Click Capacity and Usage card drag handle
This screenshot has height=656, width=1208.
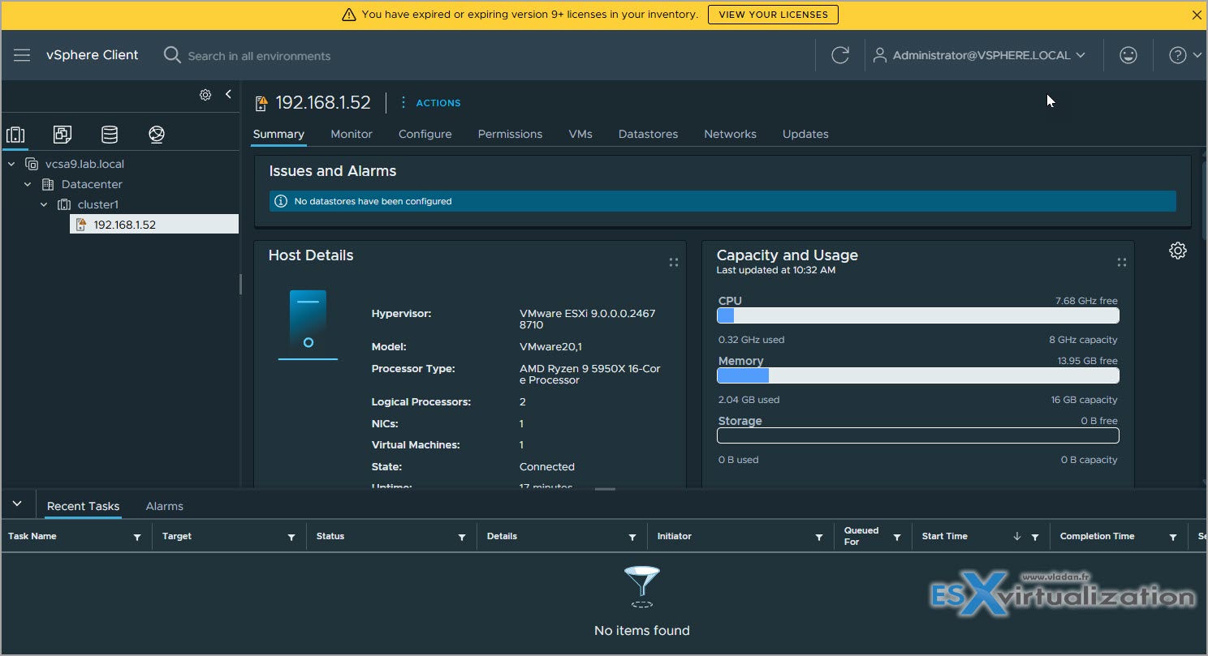pyautogui.click(x=1121, y=262)
